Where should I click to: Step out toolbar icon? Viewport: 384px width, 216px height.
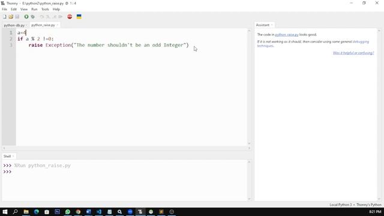tap(55, 17)
